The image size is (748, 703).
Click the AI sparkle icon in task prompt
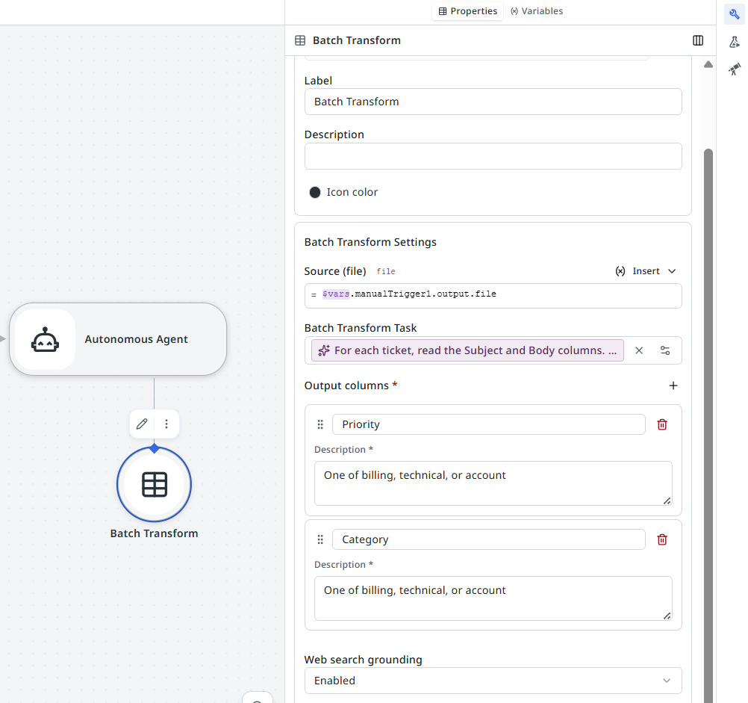click(324, 351)
